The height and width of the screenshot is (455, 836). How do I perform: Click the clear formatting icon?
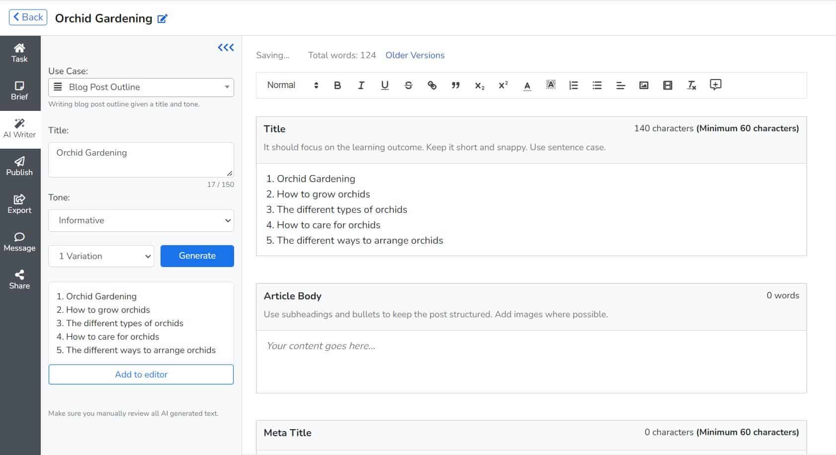(691, 85)
